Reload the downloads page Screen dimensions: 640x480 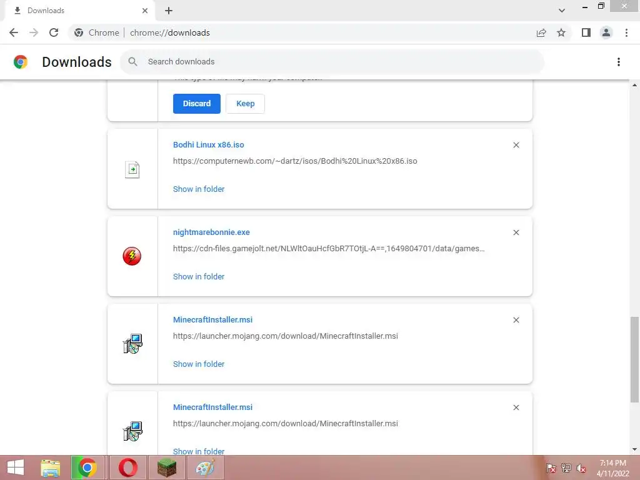coord(54,32)
